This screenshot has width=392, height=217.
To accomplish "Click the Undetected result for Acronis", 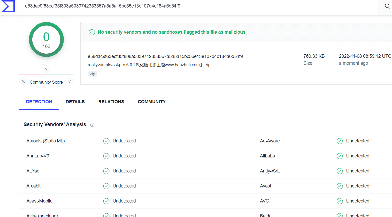I will 124,141.
